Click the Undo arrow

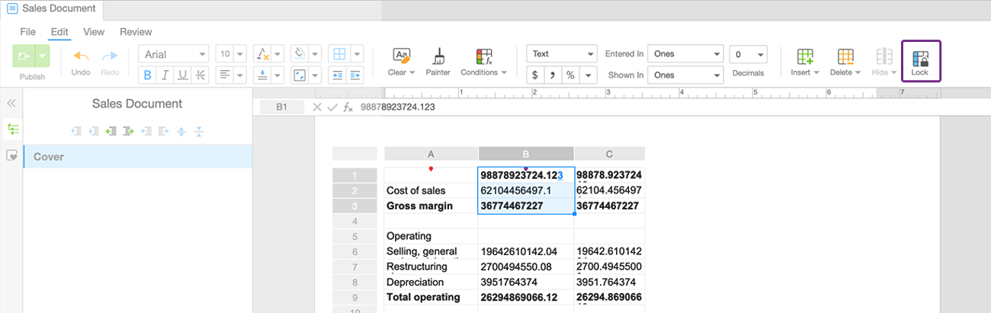[x=81, y=56]
